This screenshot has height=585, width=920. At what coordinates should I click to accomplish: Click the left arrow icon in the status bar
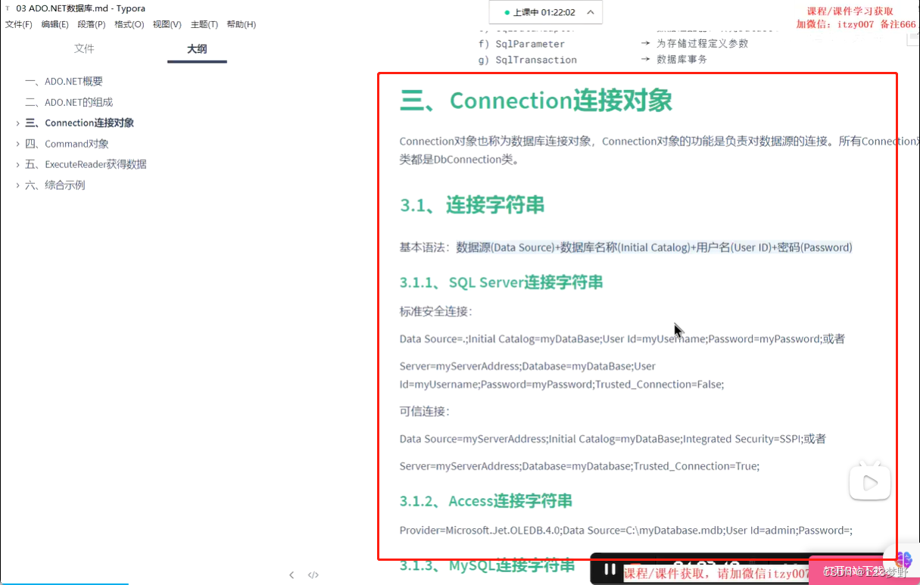click(x=292, y=575)
